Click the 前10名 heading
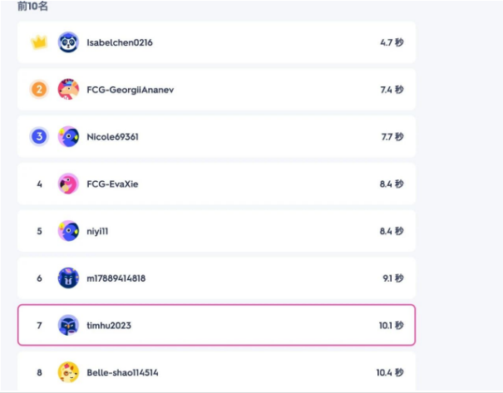Viewport: 503px width, 393px height. point(32,6)
